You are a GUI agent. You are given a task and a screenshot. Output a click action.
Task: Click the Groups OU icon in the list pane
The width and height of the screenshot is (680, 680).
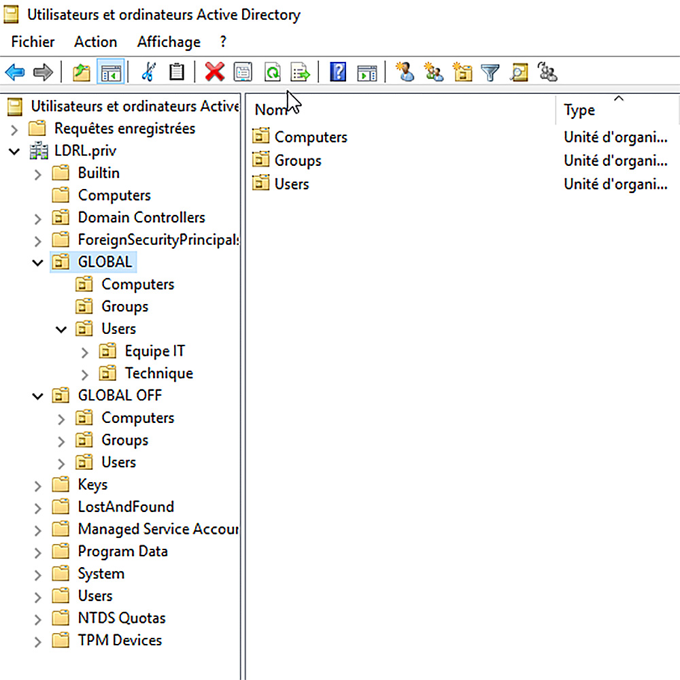pos(260,160)
